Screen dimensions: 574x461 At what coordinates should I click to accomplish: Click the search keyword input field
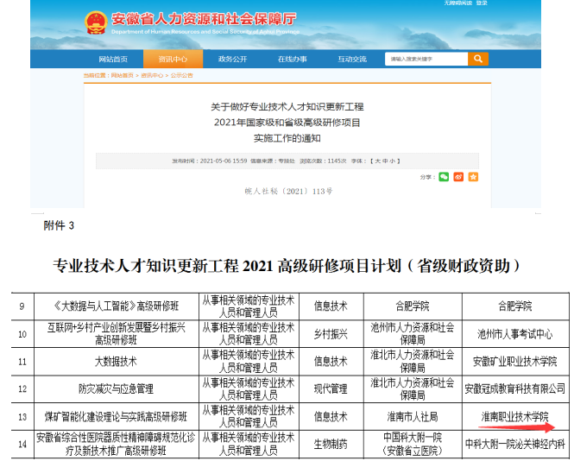426,59
